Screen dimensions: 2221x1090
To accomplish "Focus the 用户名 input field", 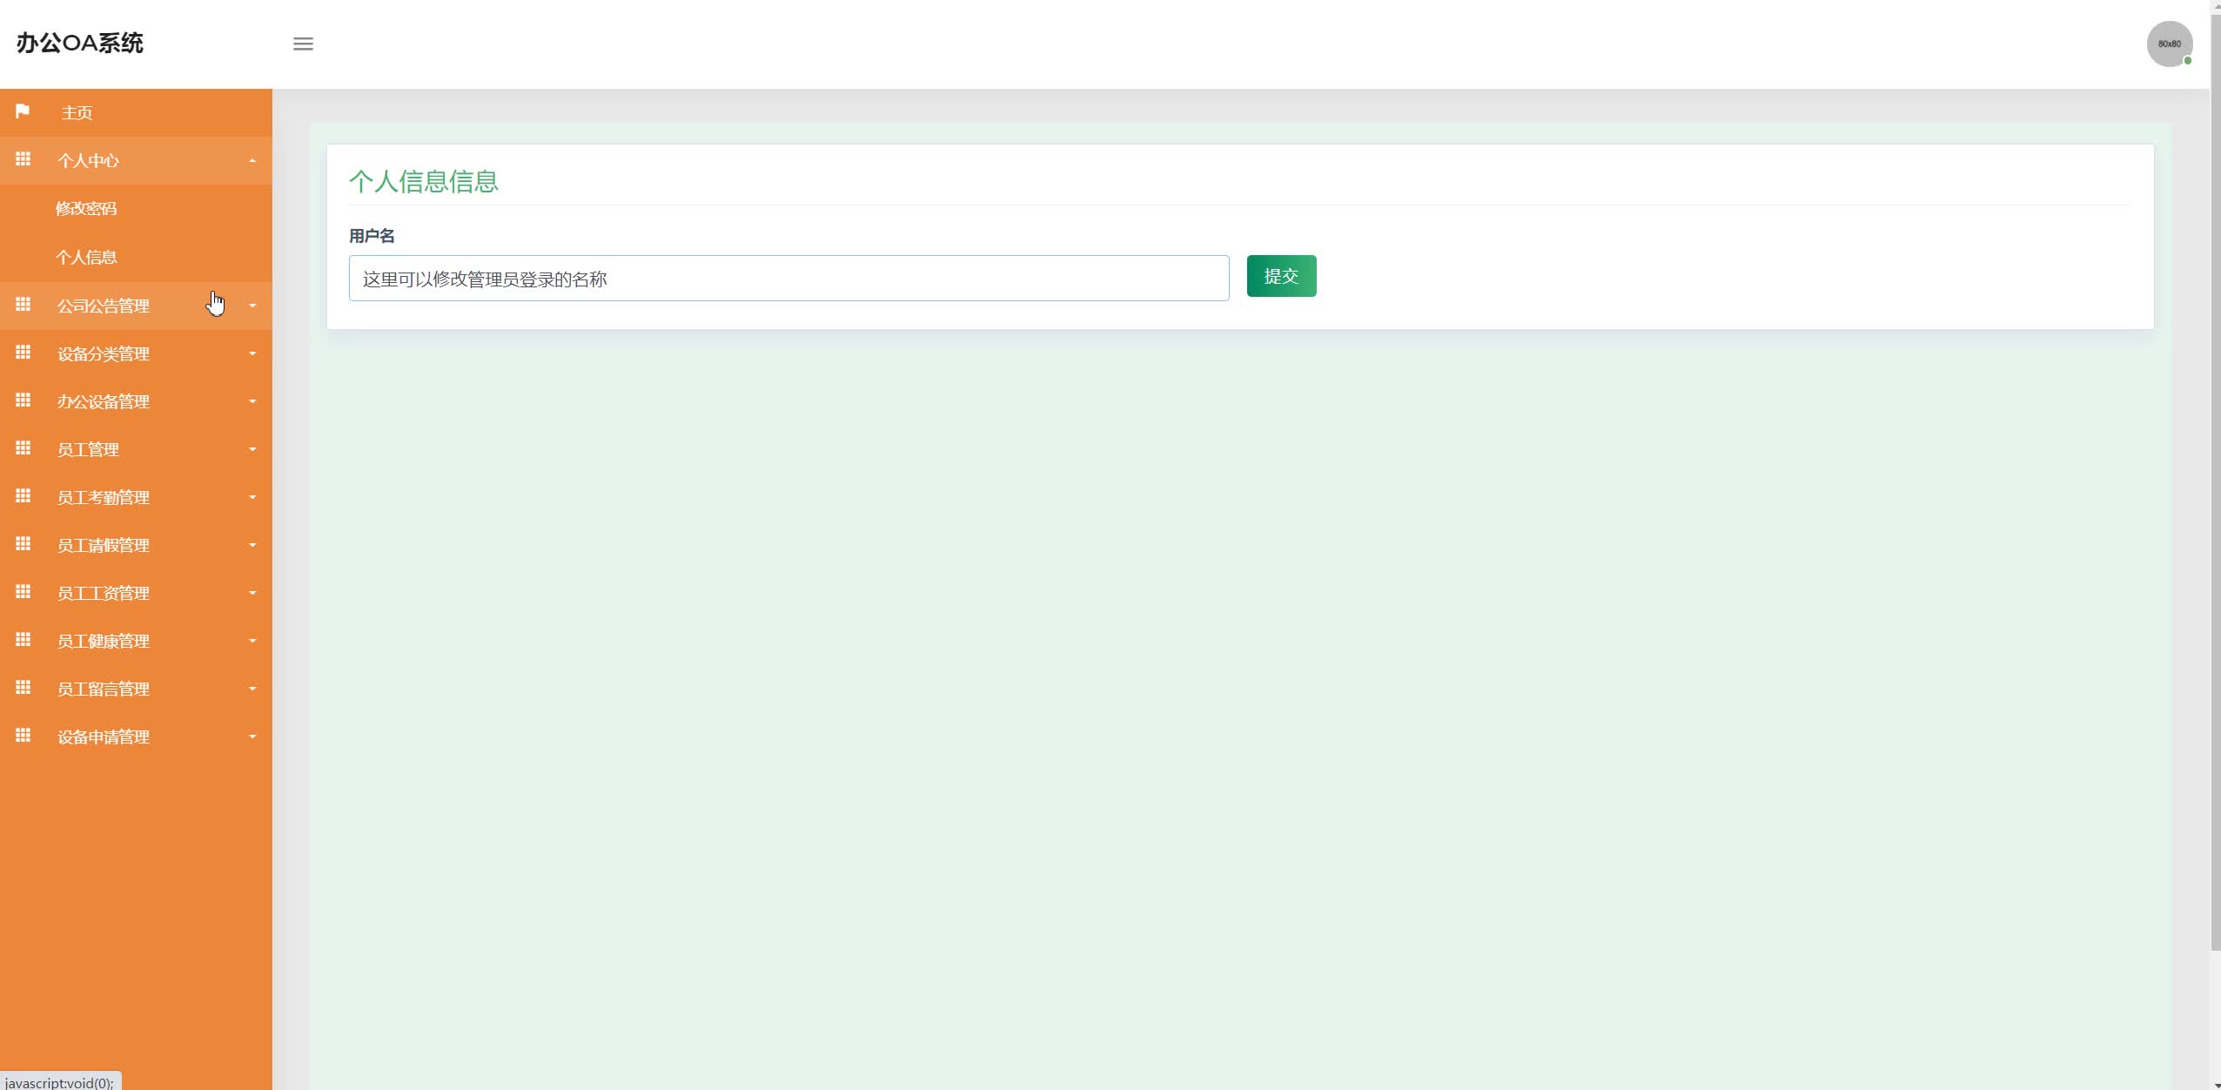I will 788,279.
